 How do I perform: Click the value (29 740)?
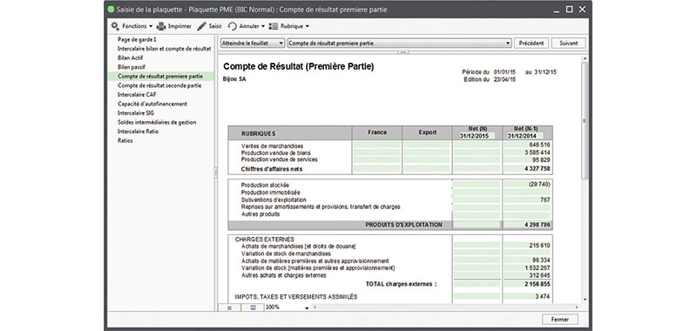(539, 184)
